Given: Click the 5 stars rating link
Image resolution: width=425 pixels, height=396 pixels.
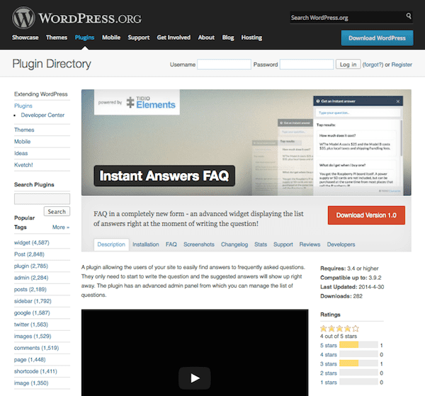Looking at the screenshot, I should (x=328, y=345).
